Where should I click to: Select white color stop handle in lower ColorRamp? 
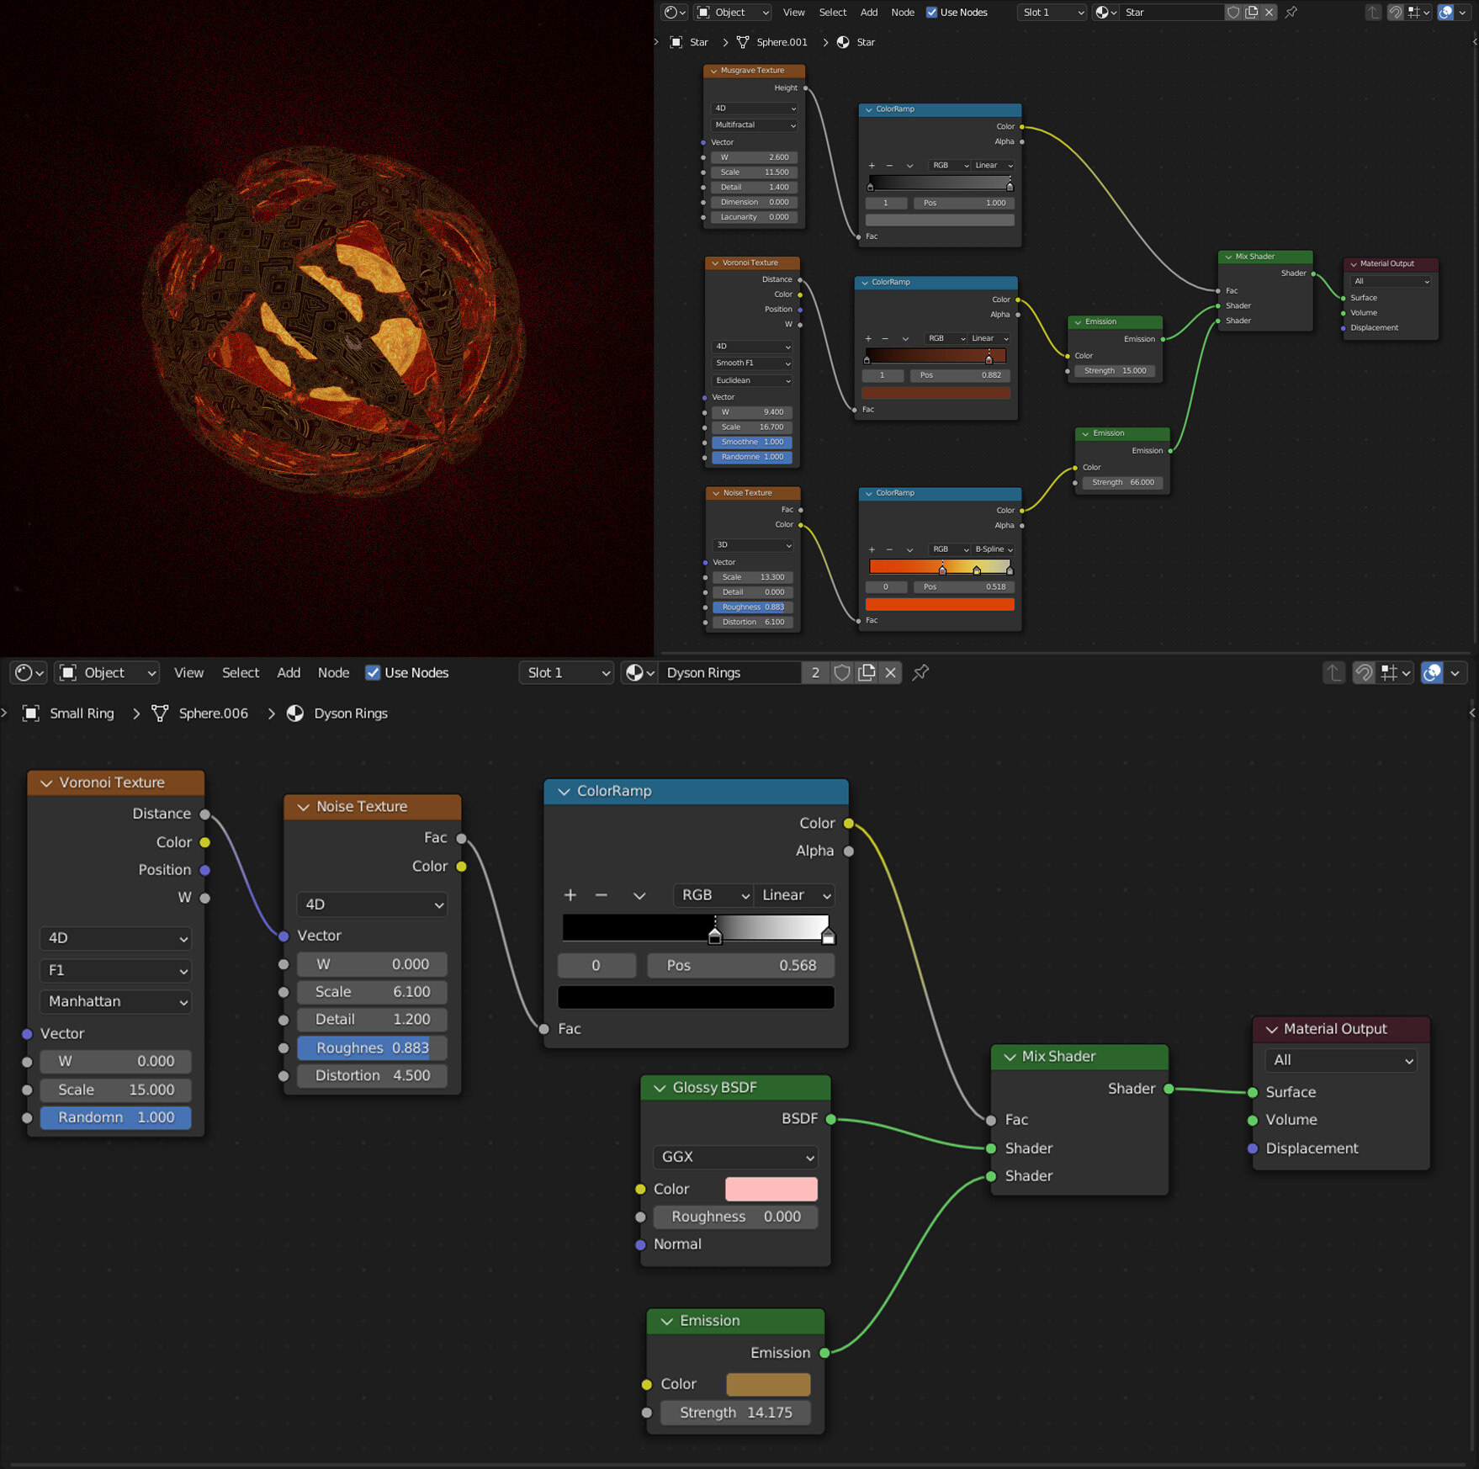(x=828, y=936)
